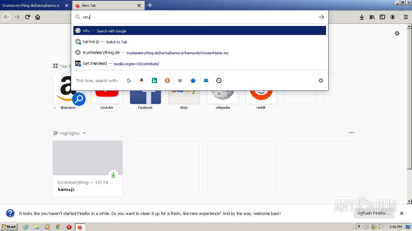Open Opera from taskbar
Image resolution: width=412 pixels, height=231 pixels.
(x=69, y=227)
